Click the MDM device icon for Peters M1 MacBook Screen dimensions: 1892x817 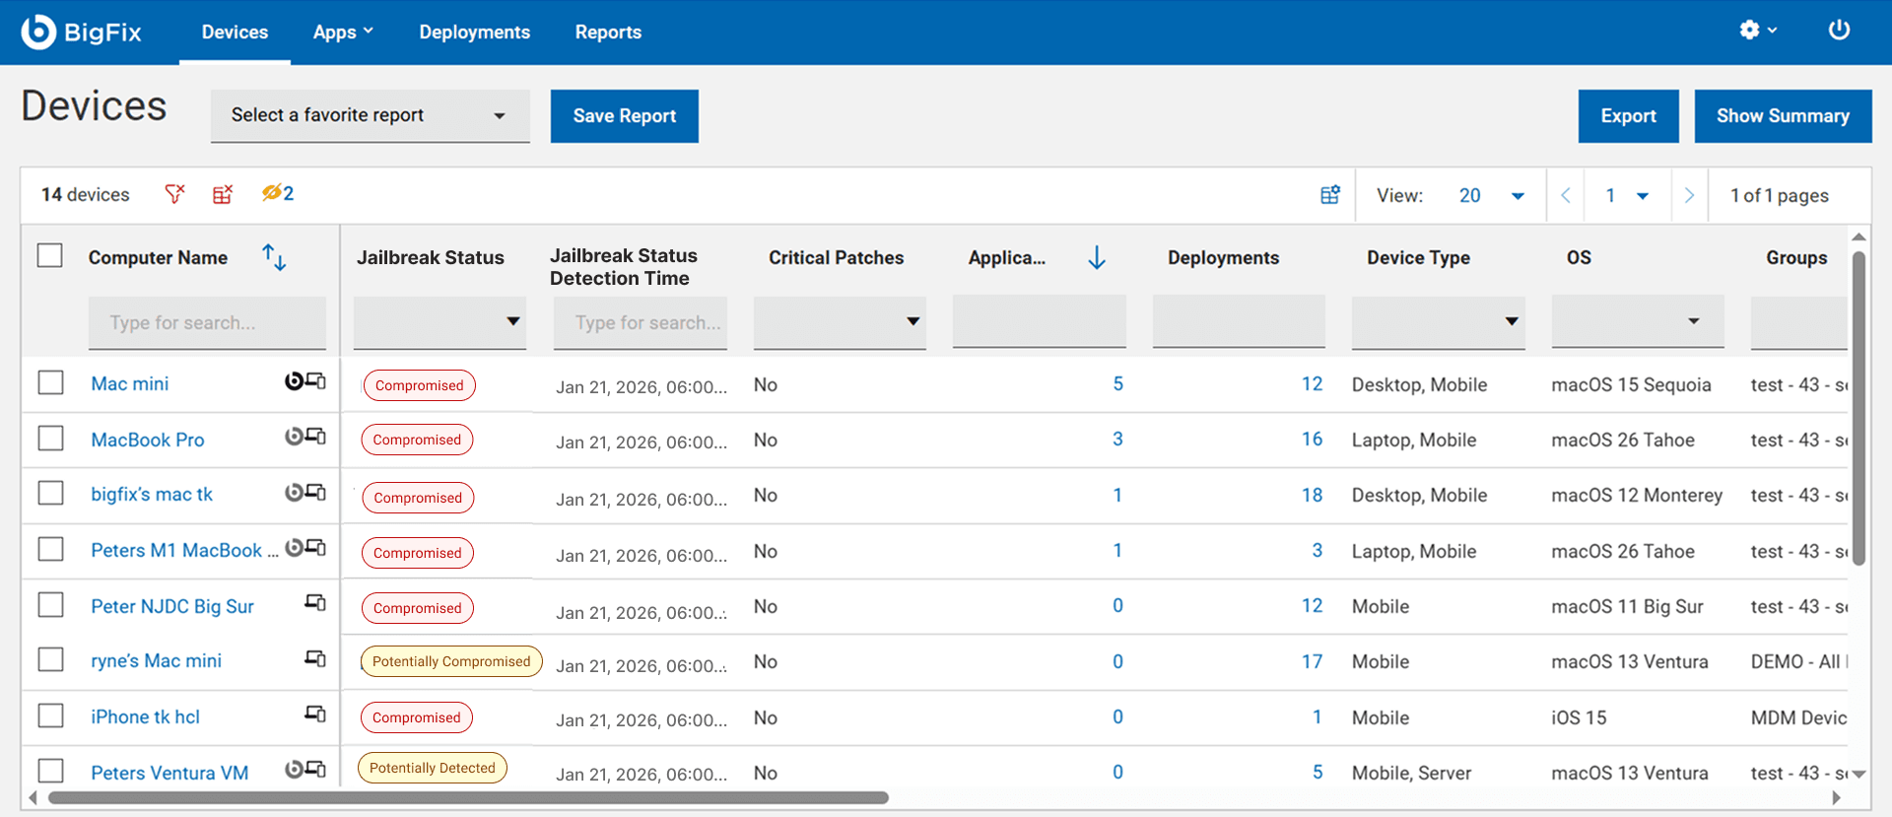315,547
